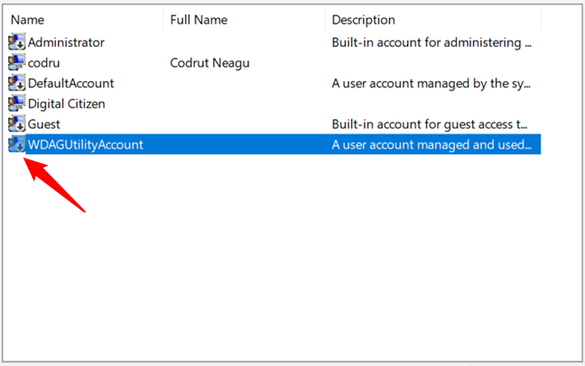Choose the DefaultAccount name entry
The width and height of the screenshot is (585, 366).
[x=70, y=83]
